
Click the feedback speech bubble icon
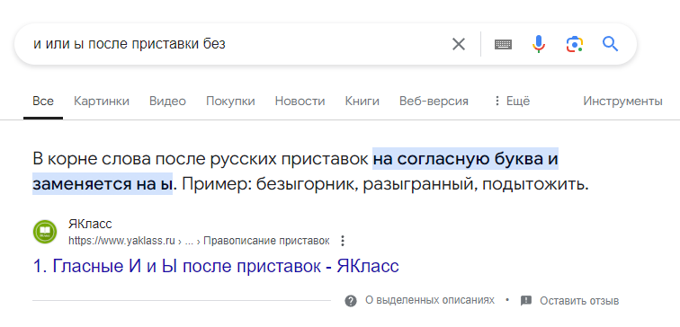526,301
